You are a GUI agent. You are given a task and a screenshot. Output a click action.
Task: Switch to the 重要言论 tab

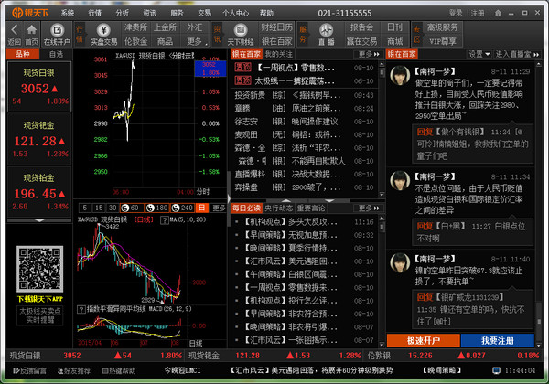[x=311, y=208]
